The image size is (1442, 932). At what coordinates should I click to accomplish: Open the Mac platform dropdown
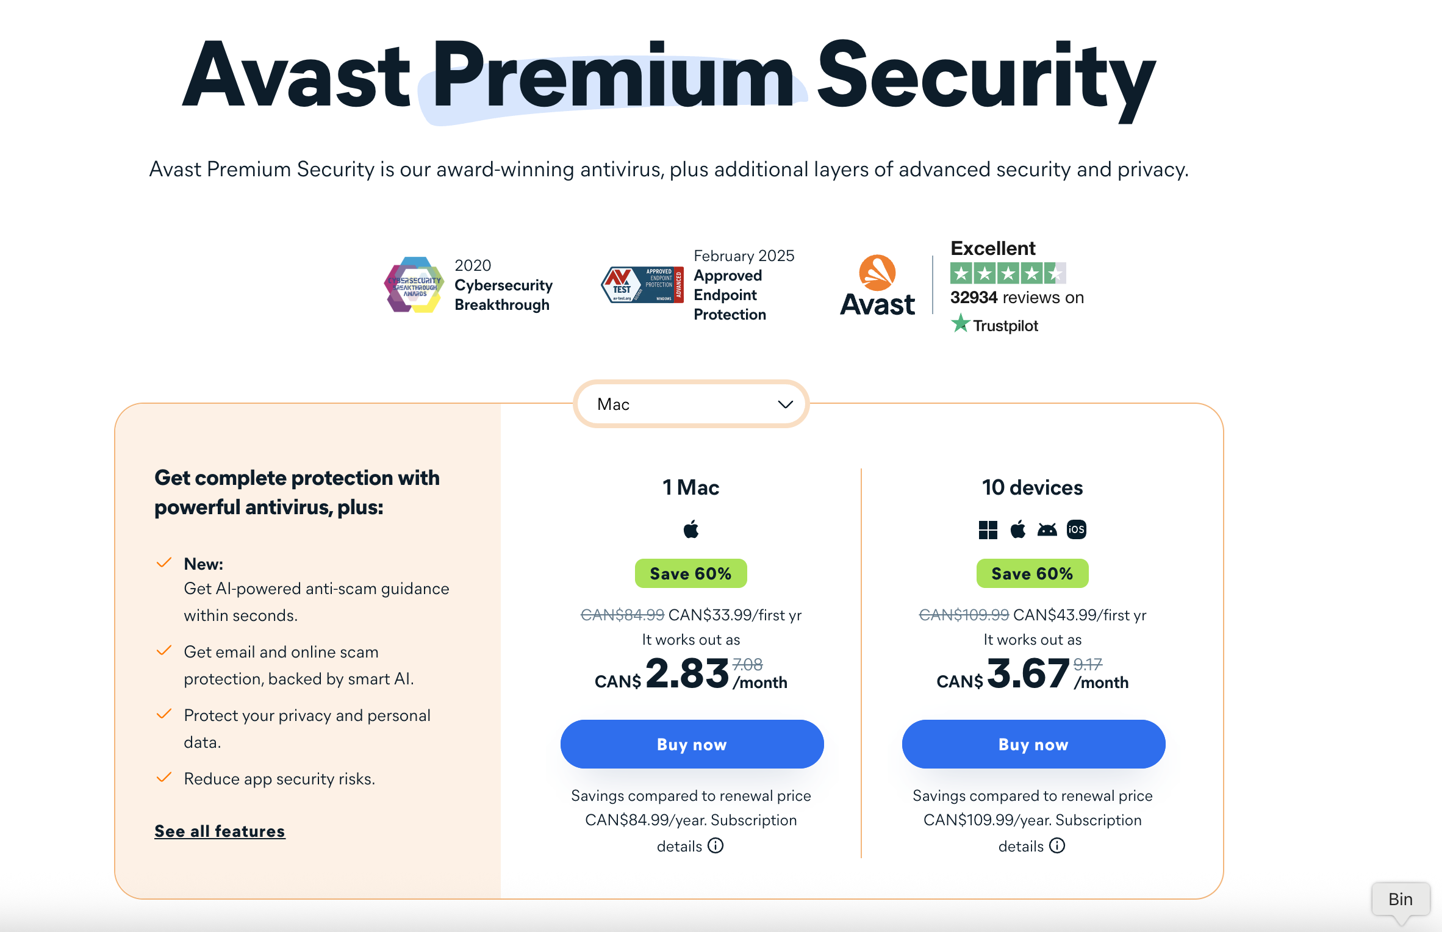point(691,404)
